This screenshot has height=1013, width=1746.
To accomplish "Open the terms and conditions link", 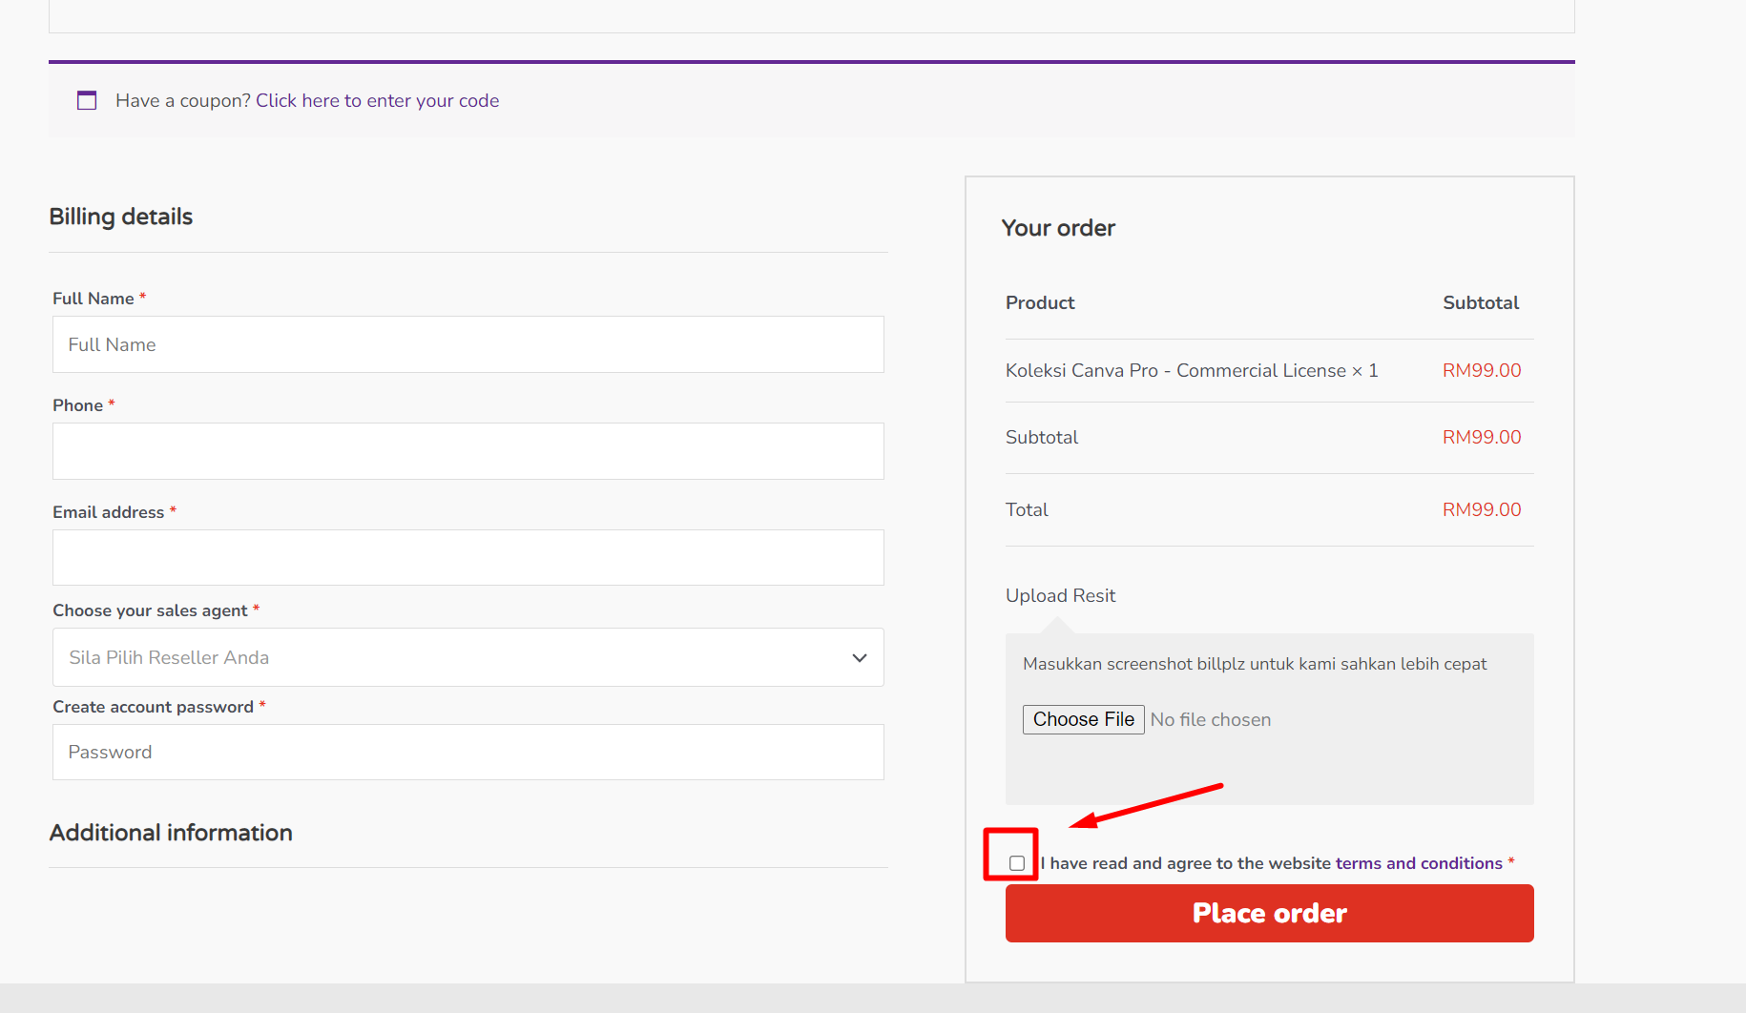I will 1419,863.
